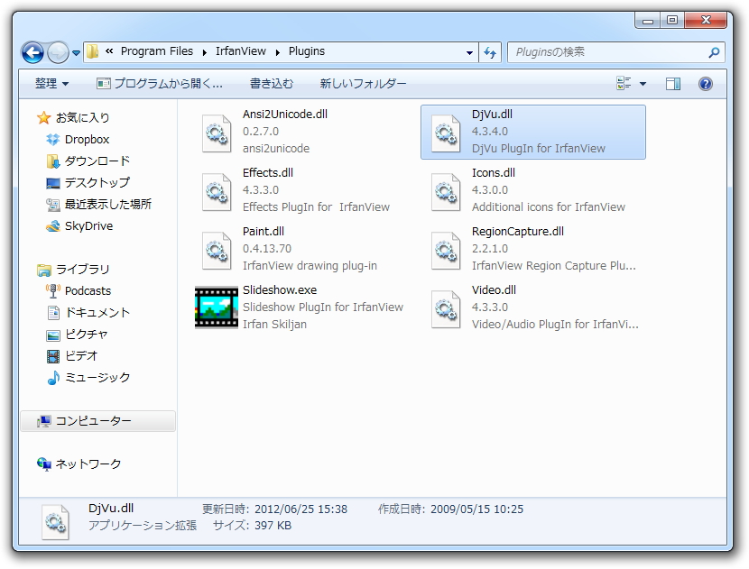
Task: Open the address bar history dropdown
Action: (x=469, y=51)
